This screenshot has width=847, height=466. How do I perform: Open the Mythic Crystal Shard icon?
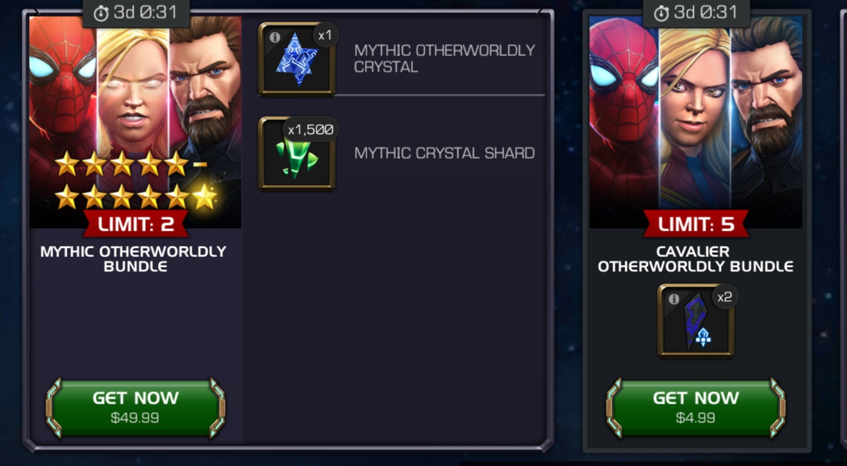(297, 154)
